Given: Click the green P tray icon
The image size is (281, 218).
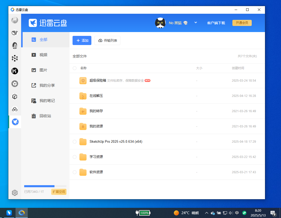Looking at the screenshot, I should coord(244,213).
